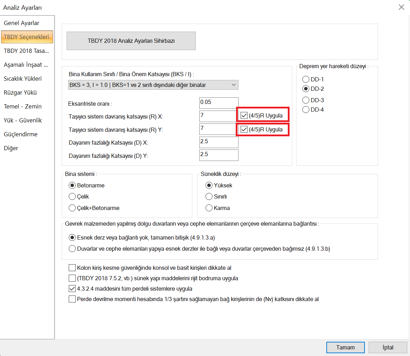Switch to the Temel - Zemin tab
This screenshot has width=410, height=356.
click(23, 106)
